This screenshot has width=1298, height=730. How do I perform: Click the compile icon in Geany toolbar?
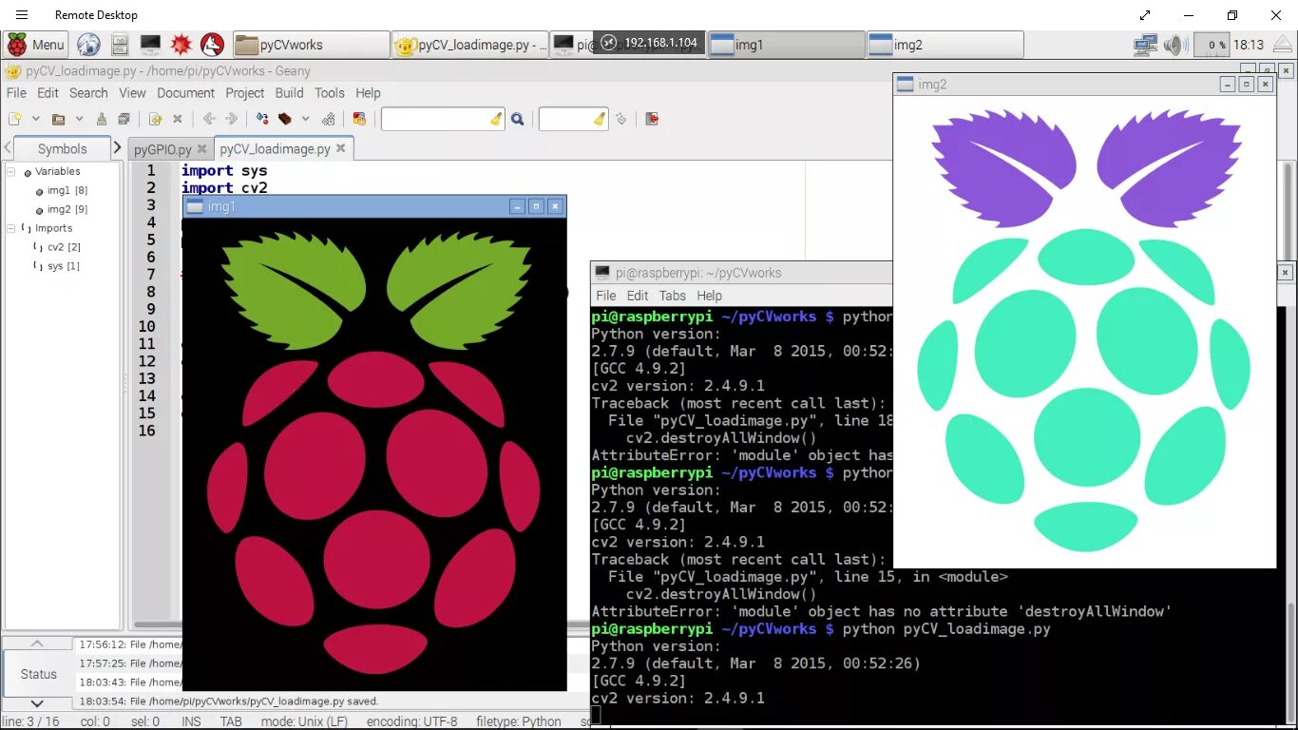coord(261,119)
